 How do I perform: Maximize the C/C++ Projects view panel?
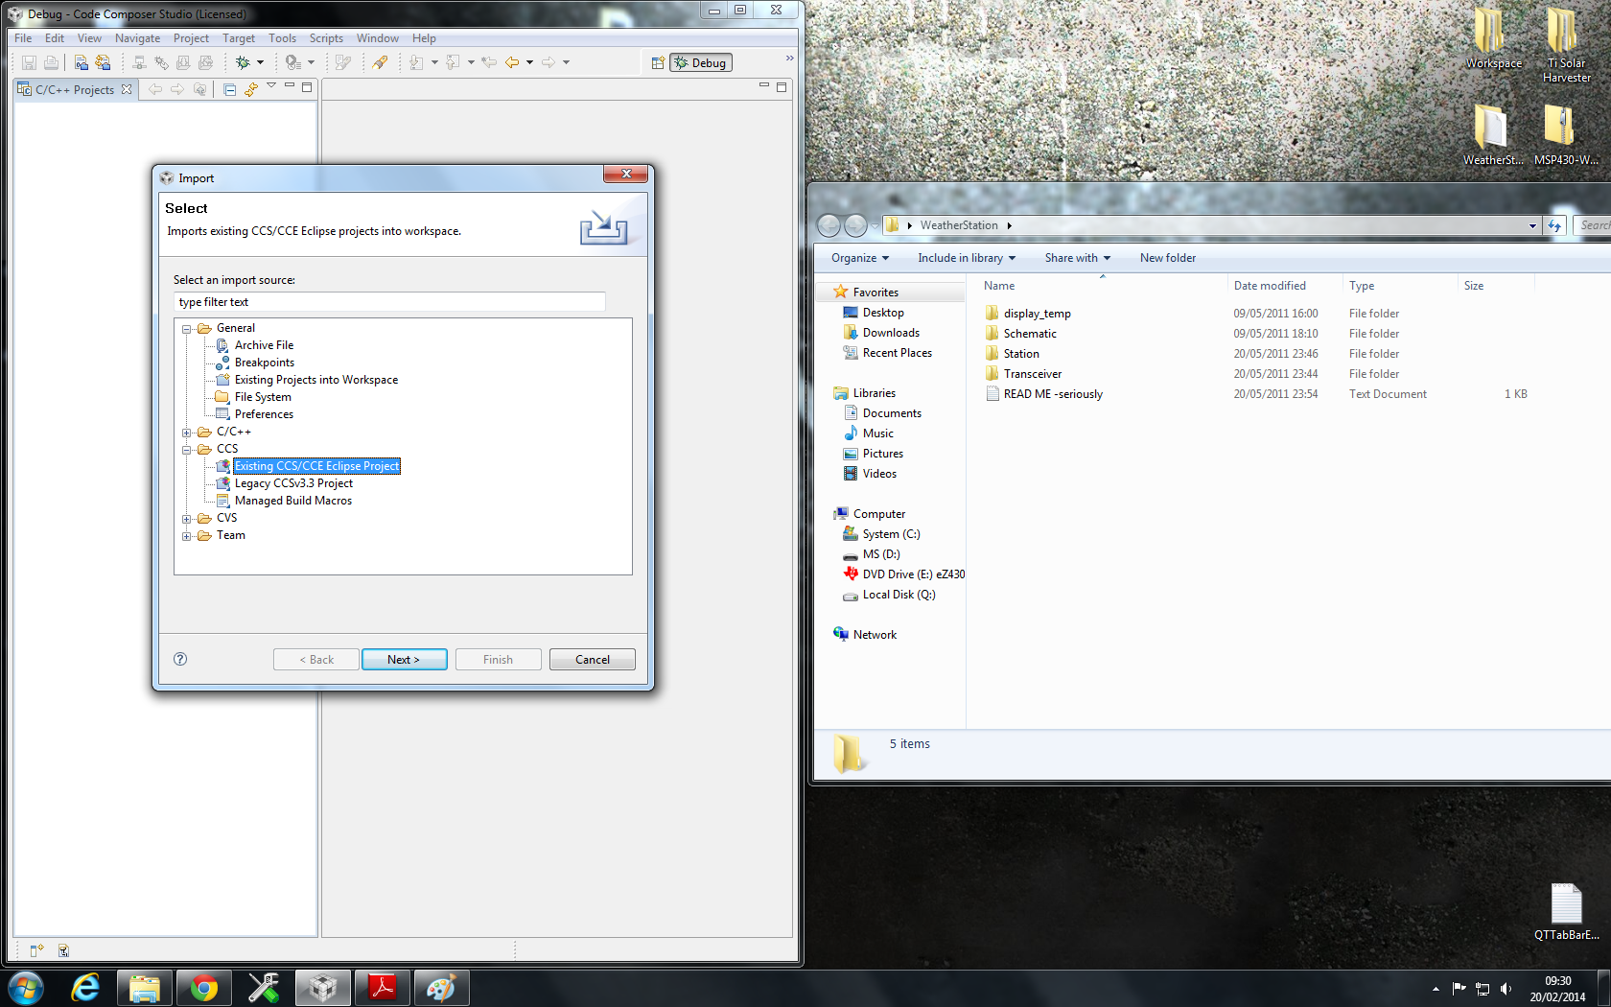[307, 87]
